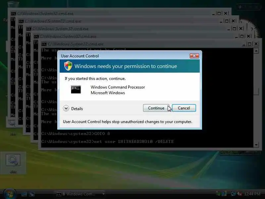Open the Windows Start orb
This screenshot has height=199, width=265.
tap(10, 194)
